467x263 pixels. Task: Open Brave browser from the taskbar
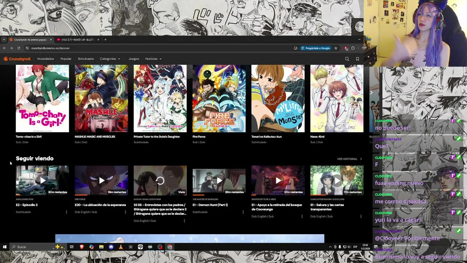(x=81, y=247)
